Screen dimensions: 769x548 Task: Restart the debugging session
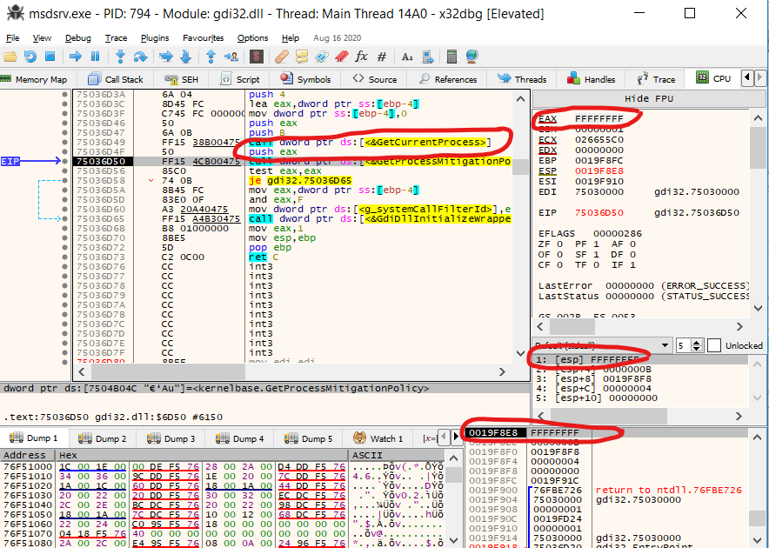[29, 57]
